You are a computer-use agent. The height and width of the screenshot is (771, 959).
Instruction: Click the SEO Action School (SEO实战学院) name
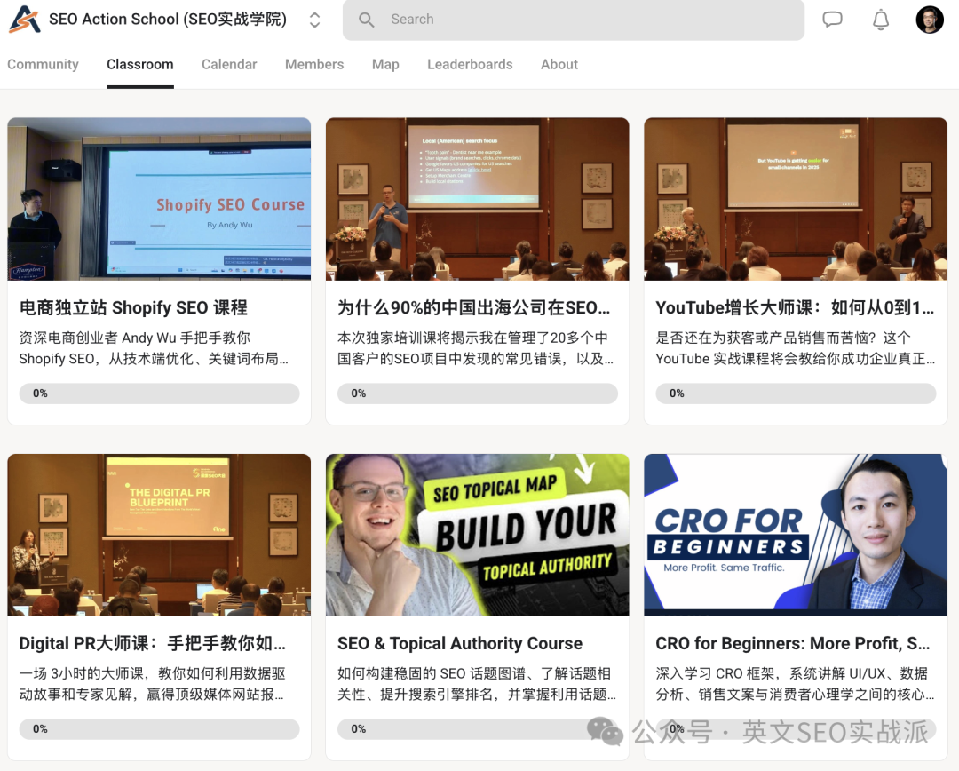168,20
